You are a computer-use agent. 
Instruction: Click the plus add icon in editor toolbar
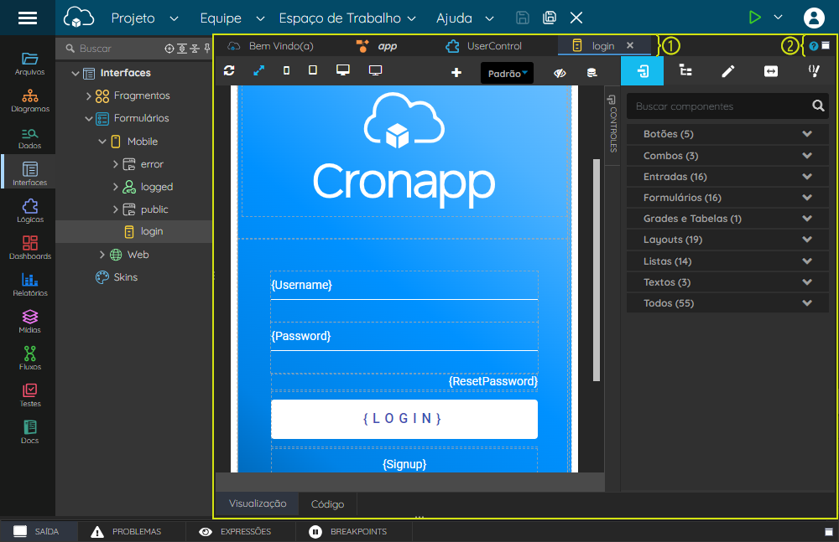tap(456, 72)
